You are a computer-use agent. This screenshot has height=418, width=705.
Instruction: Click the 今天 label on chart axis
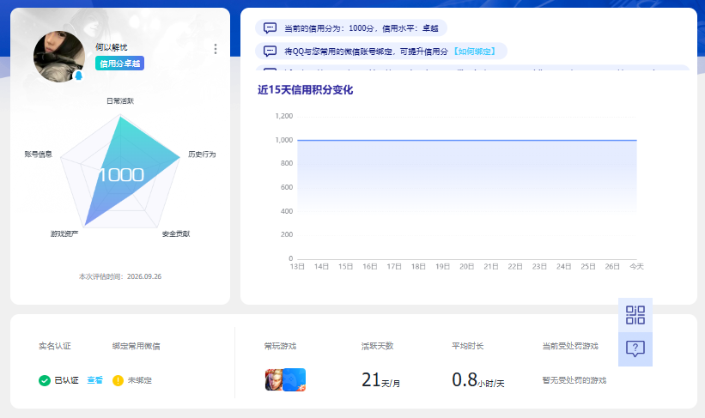[x=636, y=267]
